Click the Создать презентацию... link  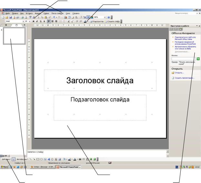point(185,78)
